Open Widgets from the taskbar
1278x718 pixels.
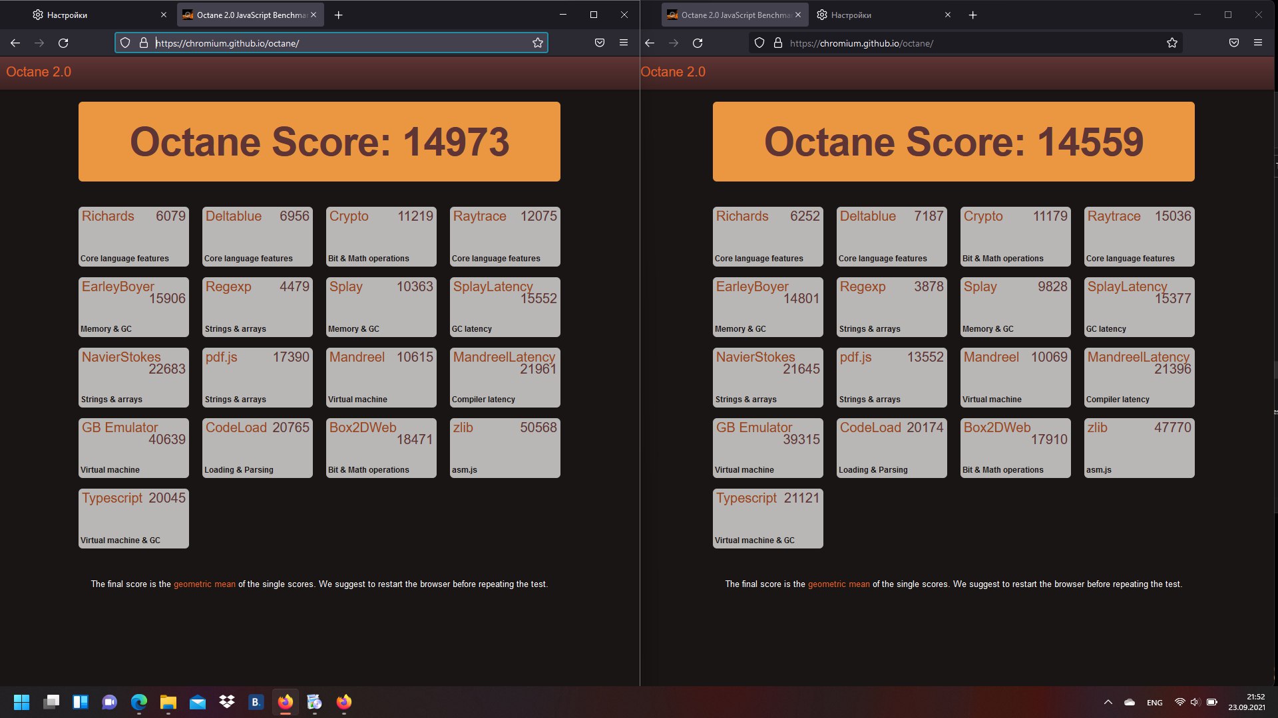81,702
